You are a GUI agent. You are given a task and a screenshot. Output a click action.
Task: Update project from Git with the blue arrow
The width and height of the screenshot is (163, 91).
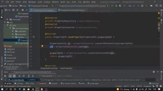pos(134,6)
